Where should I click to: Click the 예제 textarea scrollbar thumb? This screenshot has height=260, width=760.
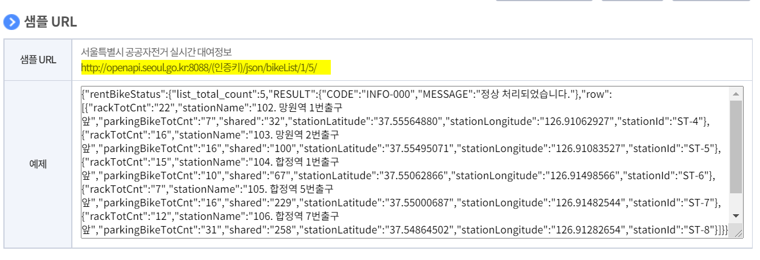click(x=735, y=147)
